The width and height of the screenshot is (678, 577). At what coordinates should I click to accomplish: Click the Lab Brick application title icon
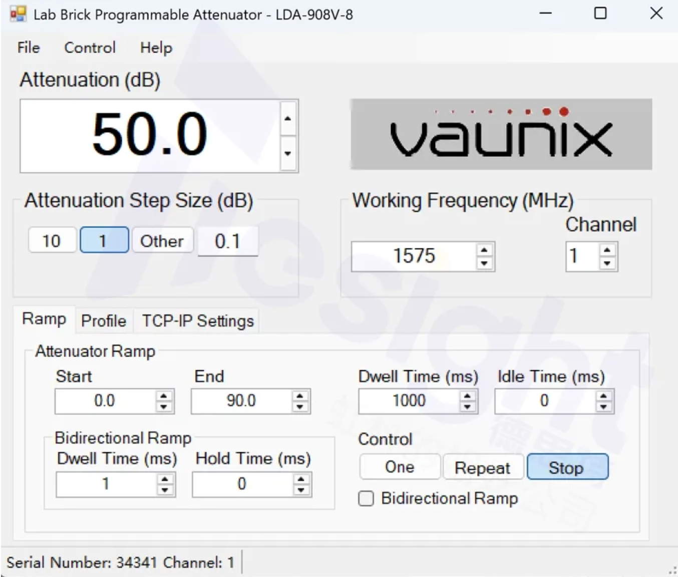(x=18, y=14)
